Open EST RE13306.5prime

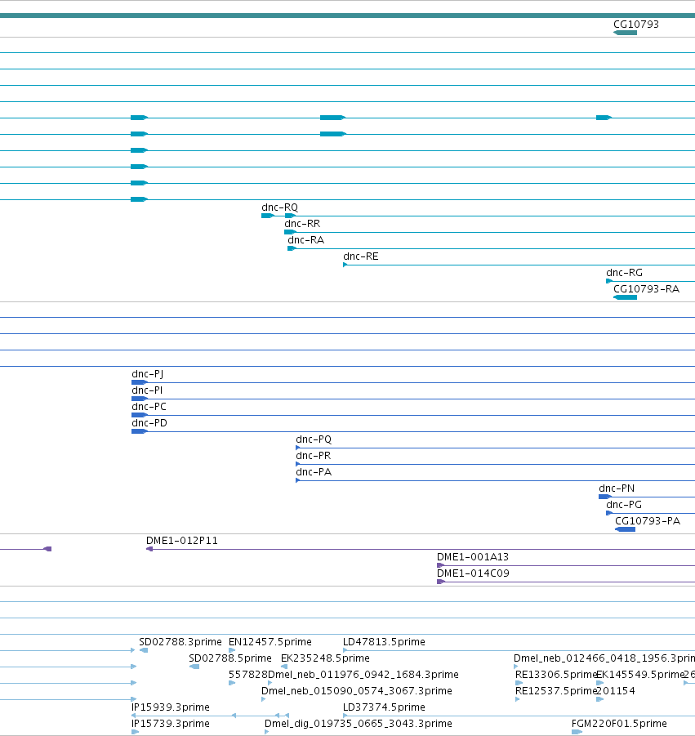tap(555, 675)
